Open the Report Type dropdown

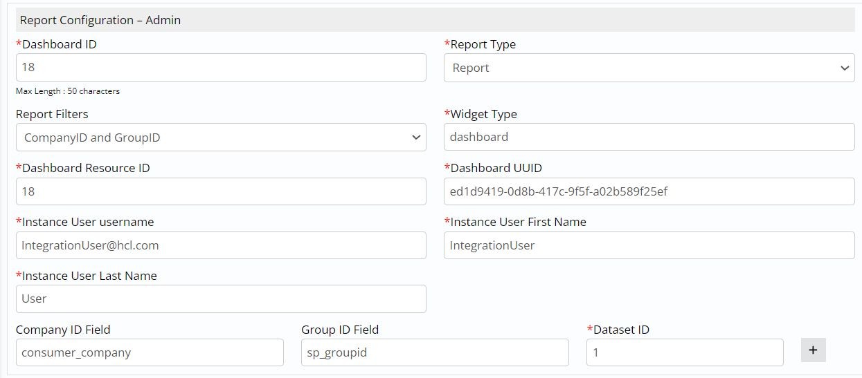tap(649, 68)
